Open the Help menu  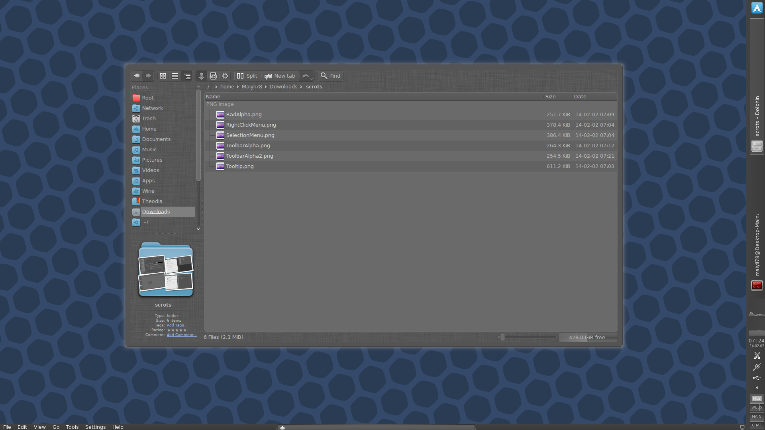coord(118,427)
